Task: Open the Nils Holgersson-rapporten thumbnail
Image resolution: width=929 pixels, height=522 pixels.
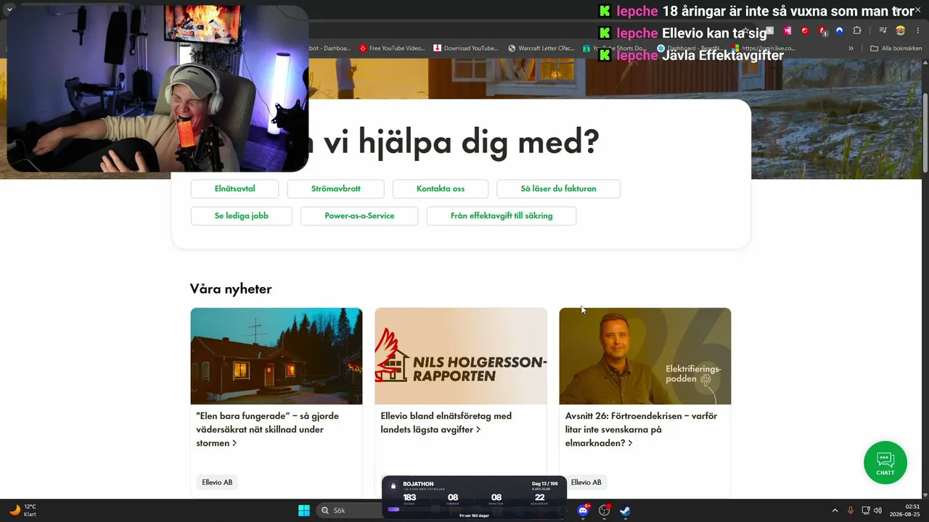Action: click(461, 356)
